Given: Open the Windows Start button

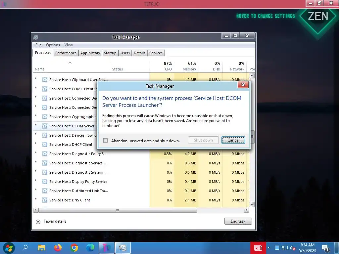Looking at the screenshot, I should coord(9,248).
